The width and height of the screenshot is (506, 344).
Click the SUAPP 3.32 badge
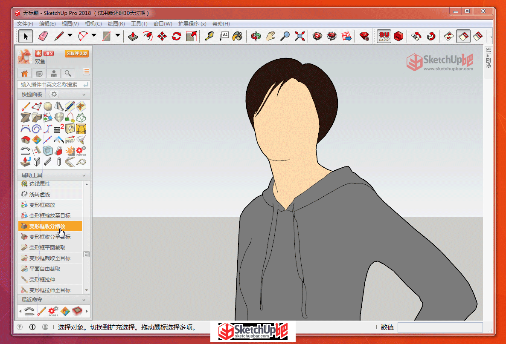tap(77, 54)
